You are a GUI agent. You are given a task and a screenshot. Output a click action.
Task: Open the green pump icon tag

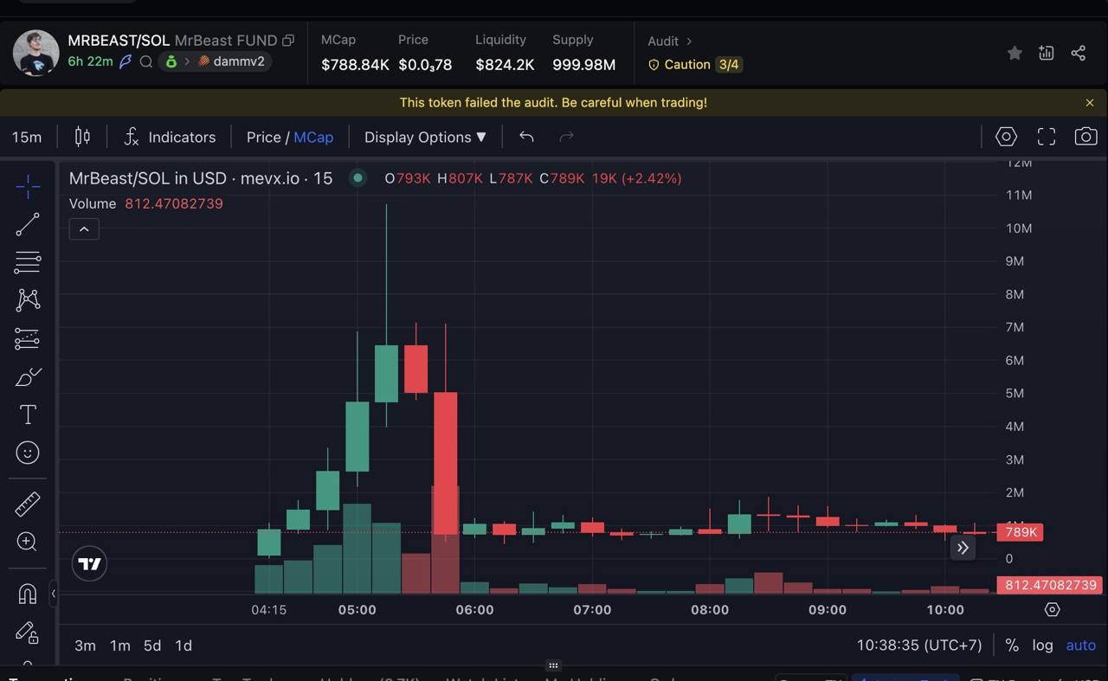pos(171,61)
